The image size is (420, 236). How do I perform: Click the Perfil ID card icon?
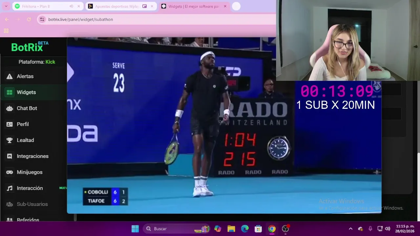pyautogui.click(x=10, y=124)
